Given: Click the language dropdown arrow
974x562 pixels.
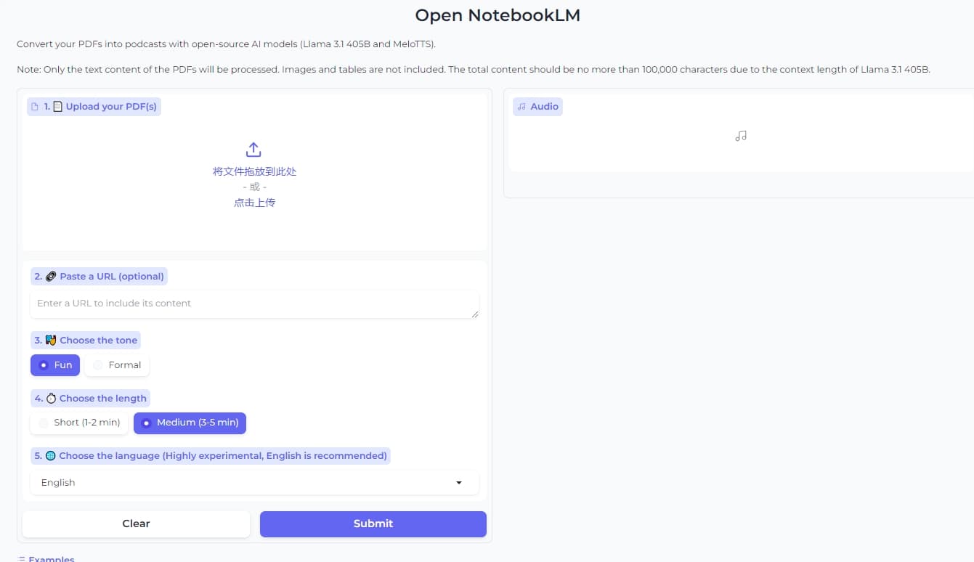Looking at the screenshot, I should pos(459,483).
